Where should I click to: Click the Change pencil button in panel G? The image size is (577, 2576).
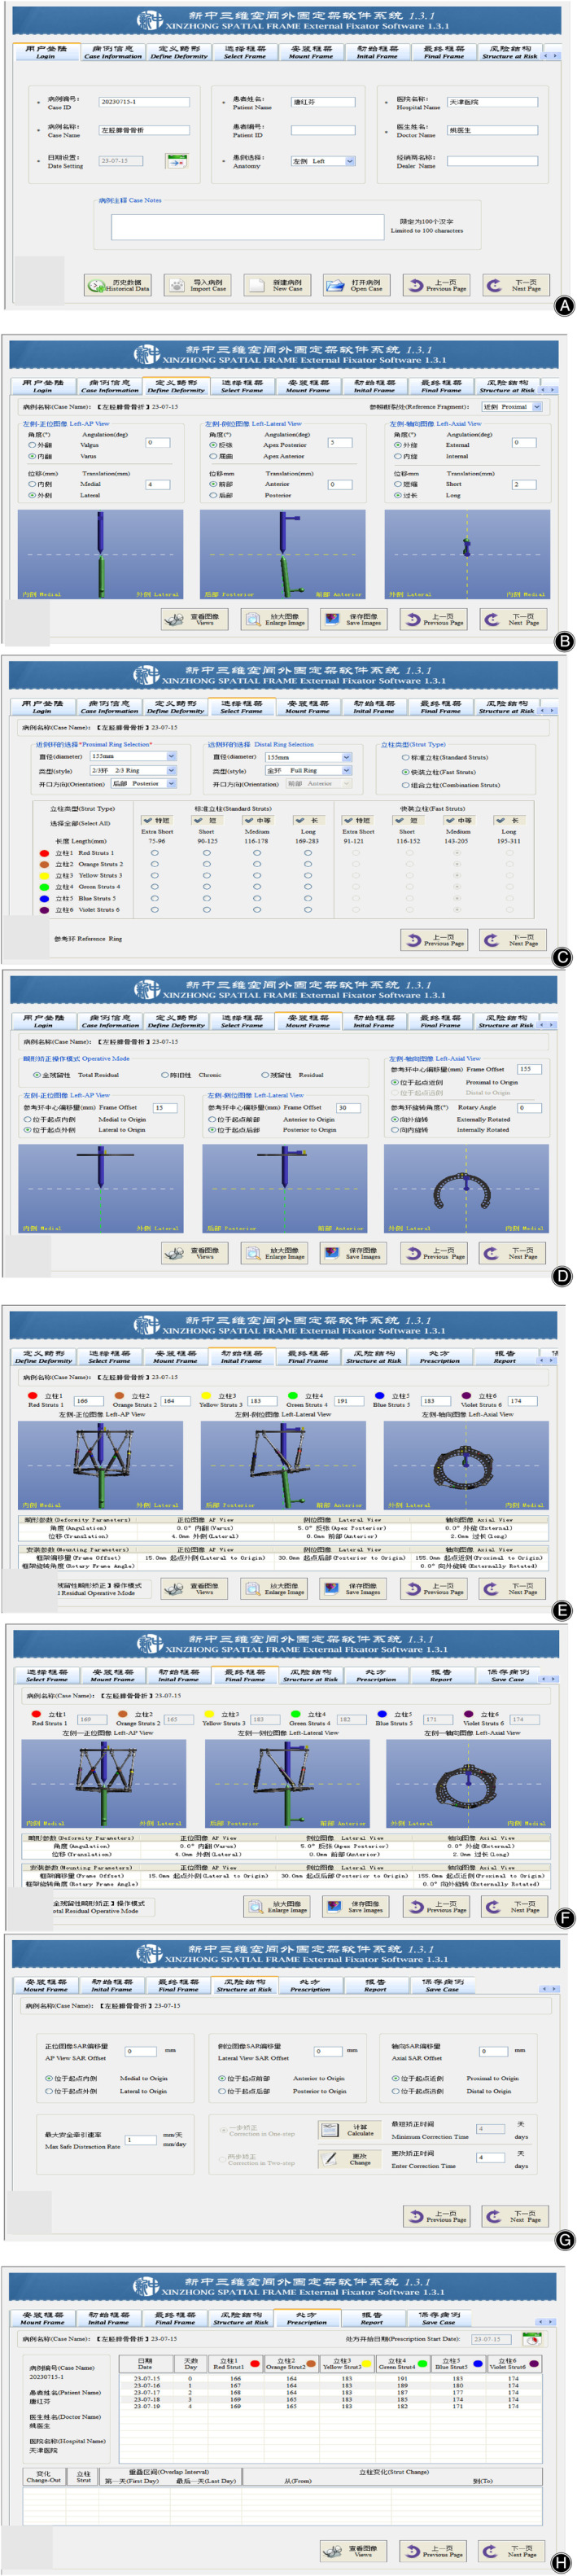[x=350, y=2159]
